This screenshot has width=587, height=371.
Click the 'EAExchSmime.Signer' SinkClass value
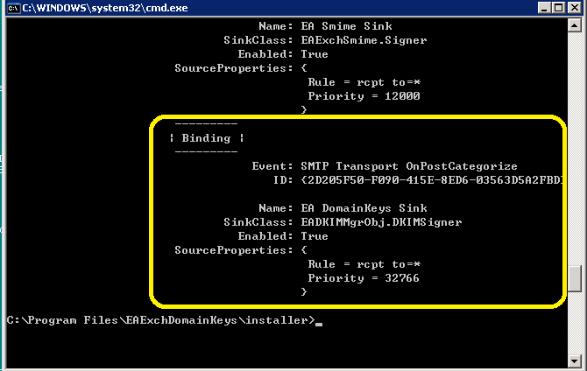point(364,40)
